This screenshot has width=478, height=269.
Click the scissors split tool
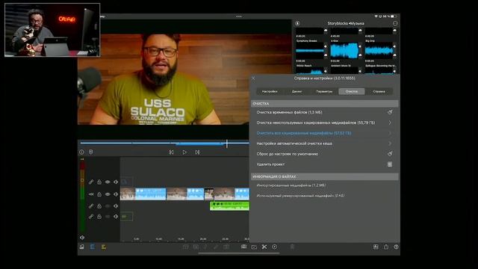click(264, 247)
